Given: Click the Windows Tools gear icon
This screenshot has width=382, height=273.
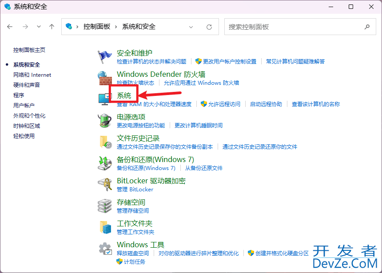Looking at the screenshot, I should click(x=105, y=249).
